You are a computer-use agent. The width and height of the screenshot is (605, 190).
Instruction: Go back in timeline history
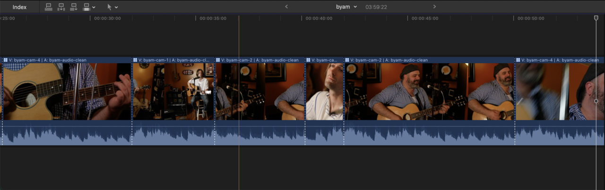[286, 7]
